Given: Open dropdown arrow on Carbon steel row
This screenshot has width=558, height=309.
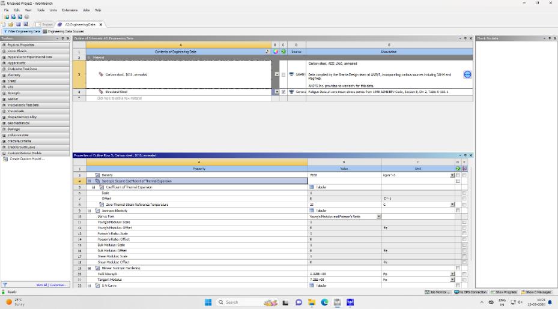Looking at the screenshot, I should tap(276, 74).
